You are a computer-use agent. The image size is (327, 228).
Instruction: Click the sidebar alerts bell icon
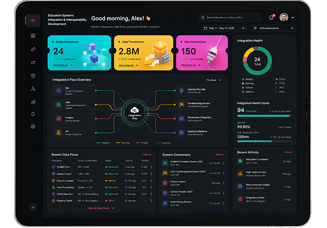tap(33, 114)
